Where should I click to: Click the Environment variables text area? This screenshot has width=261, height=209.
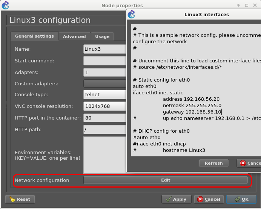(104, 155)
